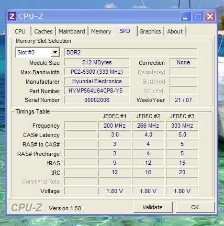The width and height of the screenshot is (224, 226).
Task: Click the SPD tab
Action: click(125, 31)
